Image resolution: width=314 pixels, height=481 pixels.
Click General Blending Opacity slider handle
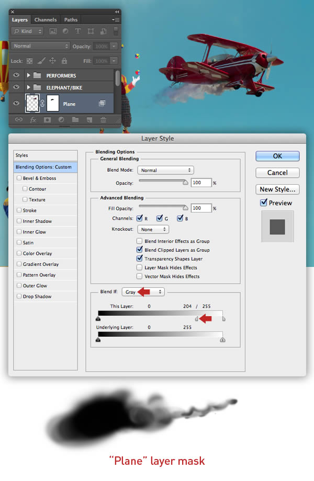185,183
